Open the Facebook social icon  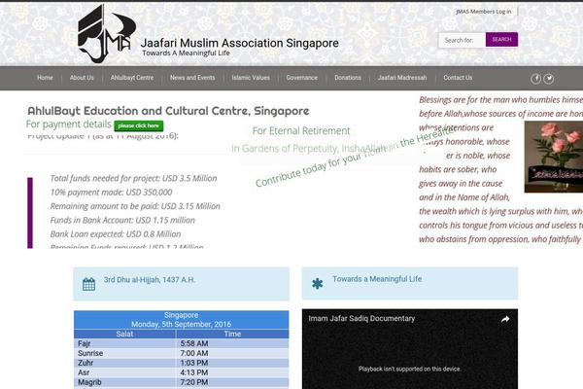coord(535,79)
